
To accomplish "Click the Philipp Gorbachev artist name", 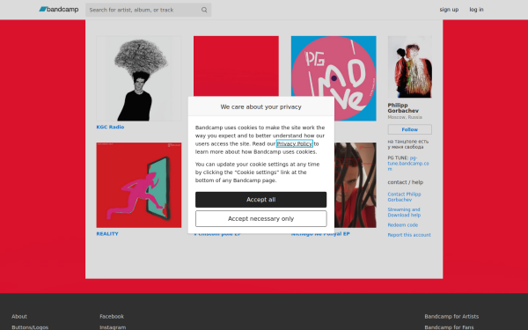I will [403, 108].
